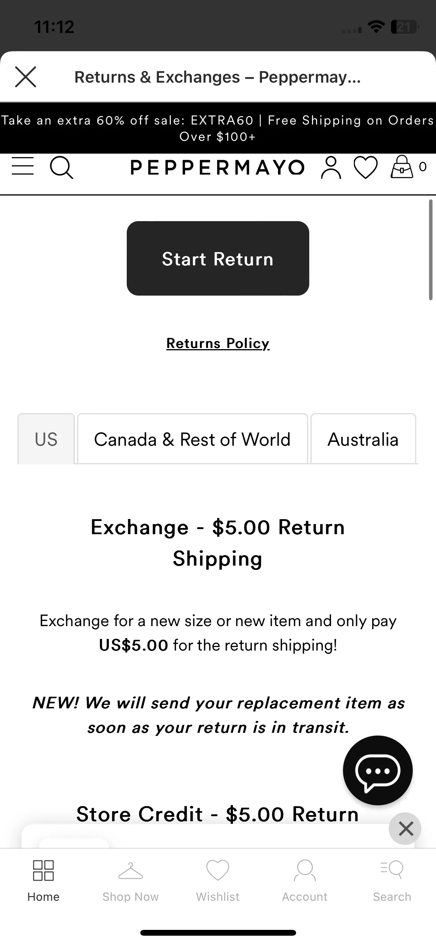The width and height of the screenshot is (436, 945).
Task: Open the Returns Policy link
Action: tap(218, 343)
